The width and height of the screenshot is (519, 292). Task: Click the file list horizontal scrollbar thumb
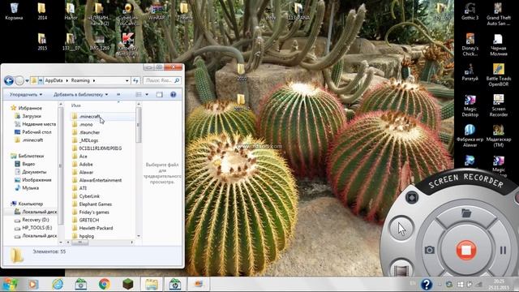click(x=80, y=243)
